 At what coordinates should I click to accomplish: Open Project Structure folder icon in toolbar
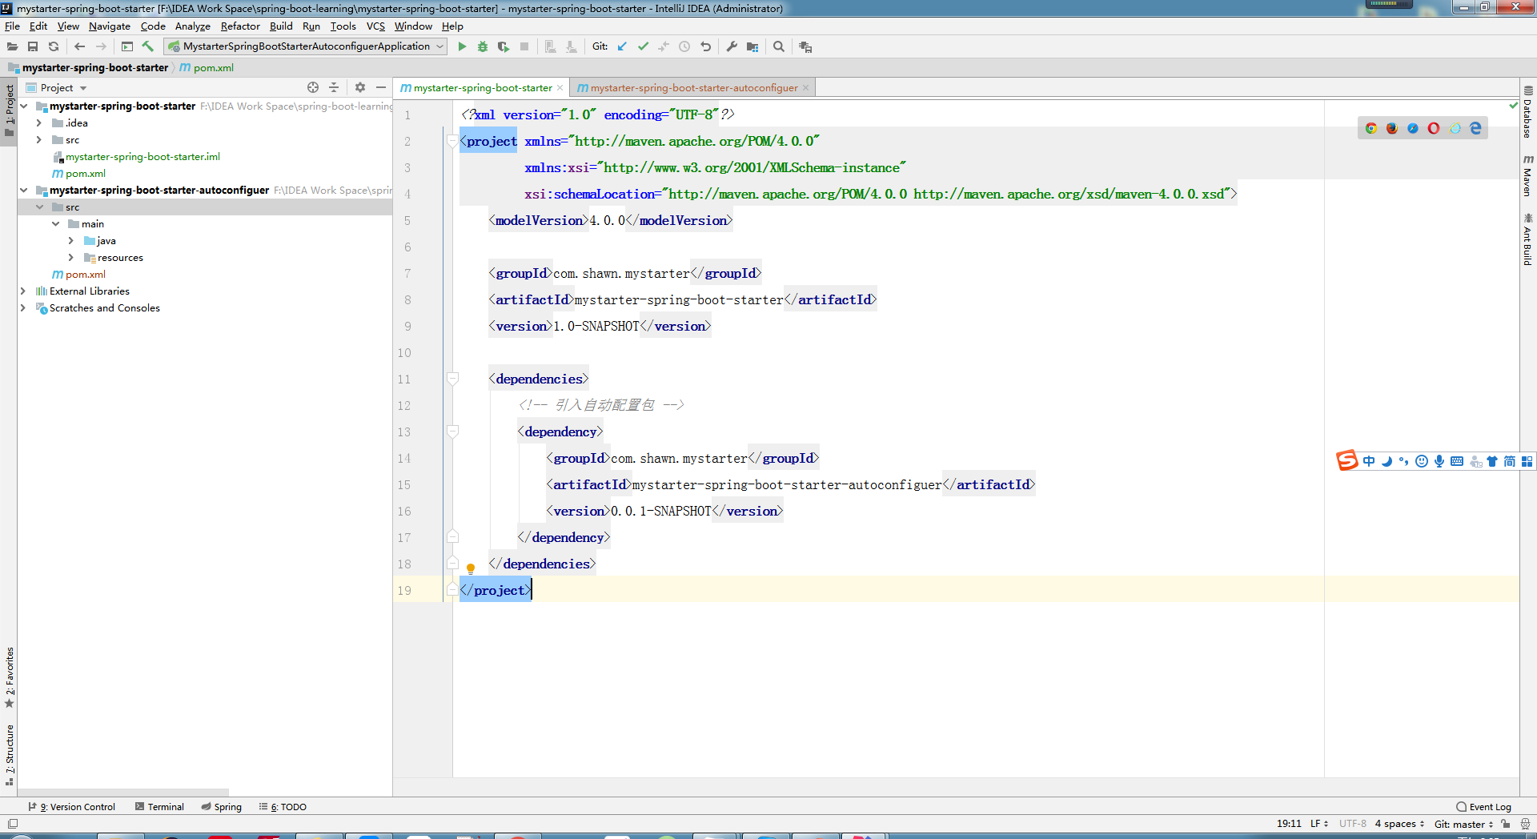752,46
